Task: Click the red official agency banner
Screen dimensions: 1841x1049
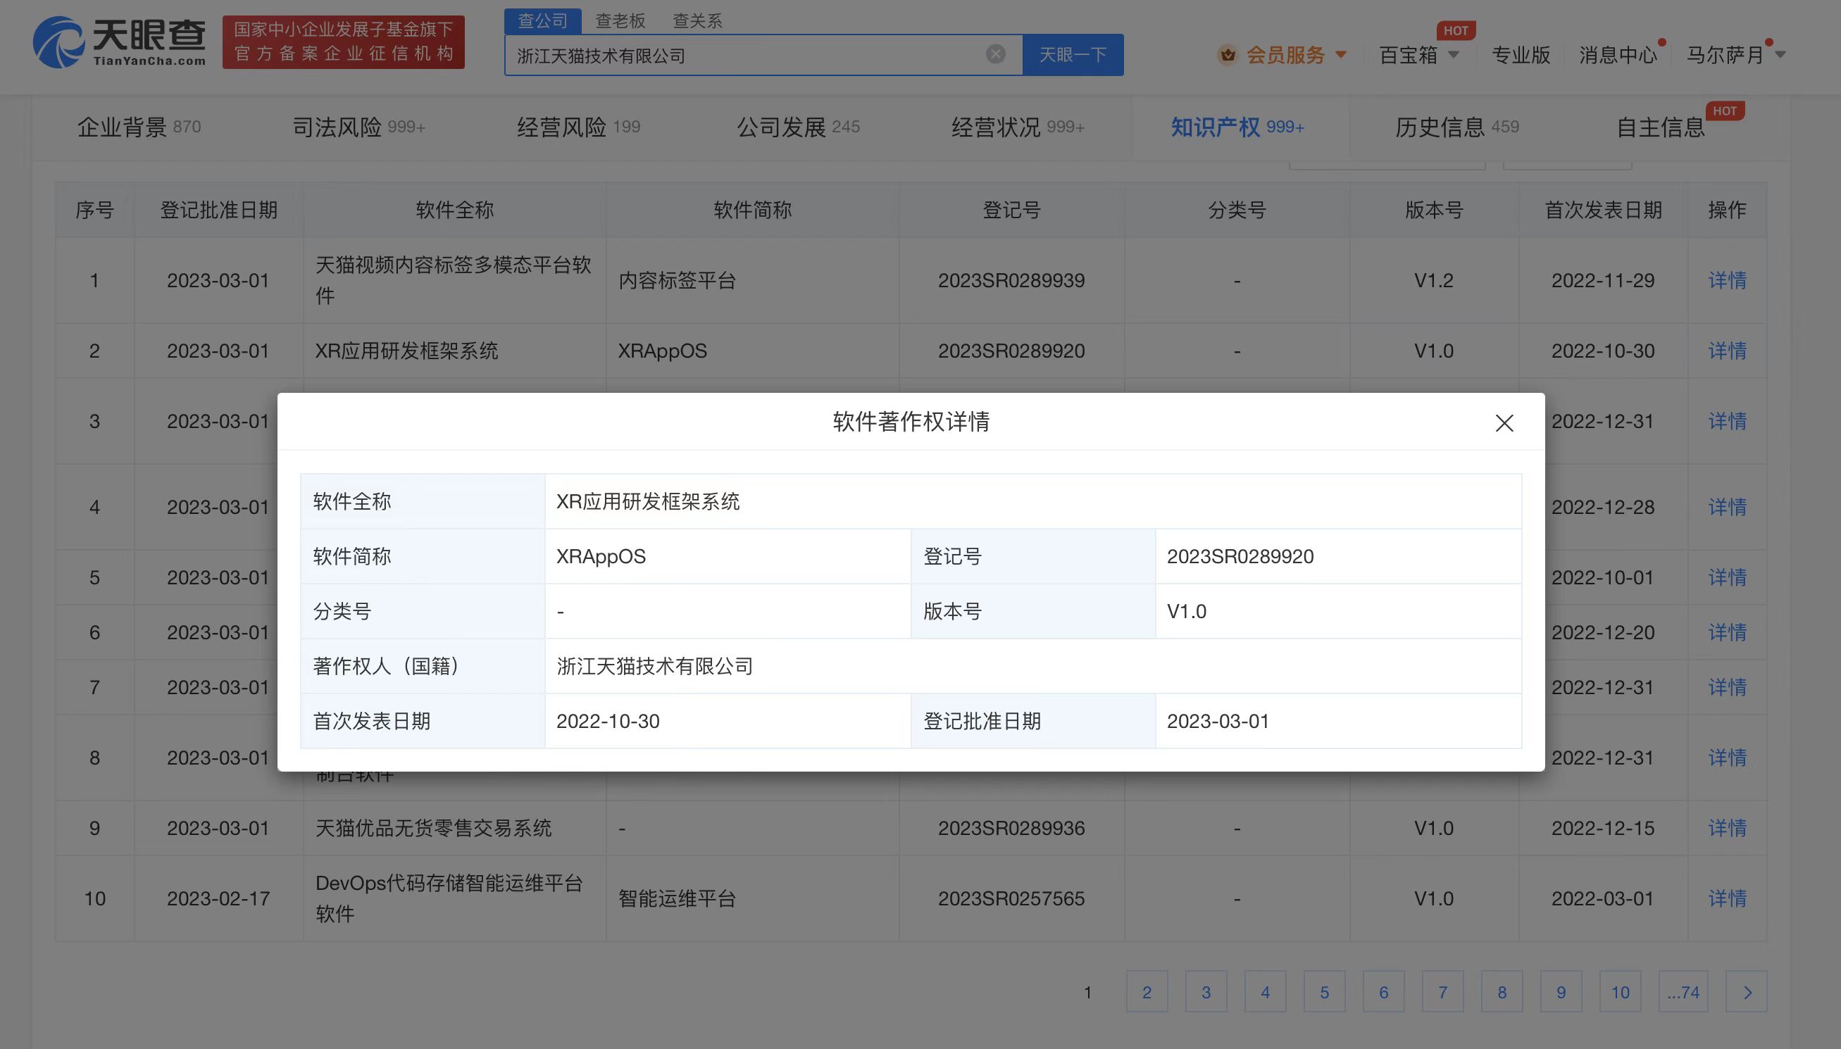Action: tap(343, 42)
